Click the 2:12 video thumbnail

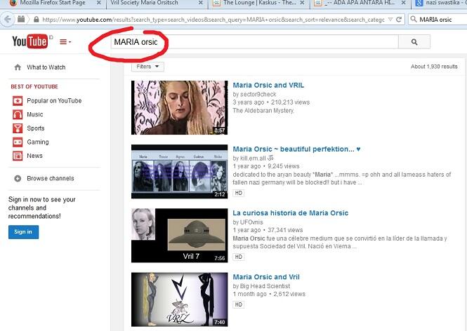(x=179, y=172)
